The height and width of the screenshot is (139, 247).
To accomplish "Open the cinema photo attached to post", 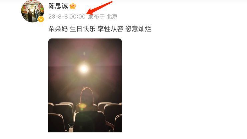I will coord(85,85).
